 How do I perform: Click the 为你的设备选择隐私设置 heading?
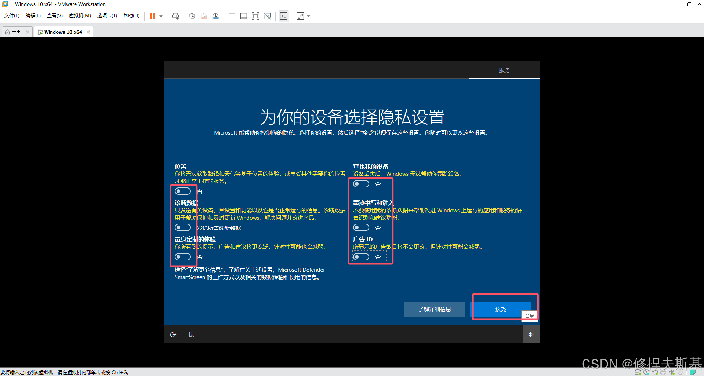[x=352, y=117]
